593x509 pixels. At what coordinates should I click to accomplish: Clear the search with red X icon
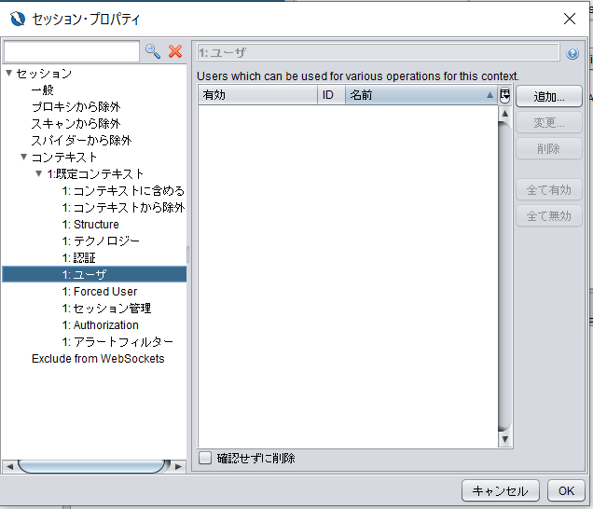pos(175,51)
